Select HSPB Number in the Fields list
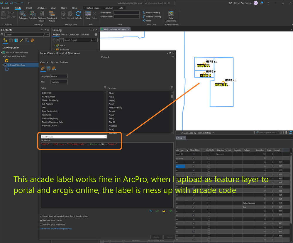This screenshot has width=293, height=243. 48,97
